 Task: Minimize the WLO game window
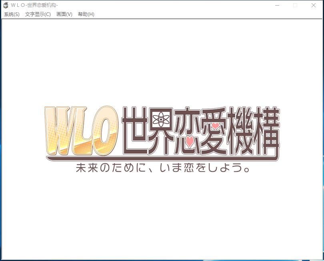point(277,5)
